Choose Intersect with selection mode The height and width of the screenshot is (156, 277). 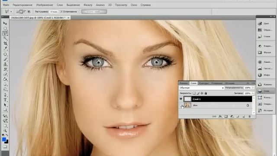coord(29,12)
